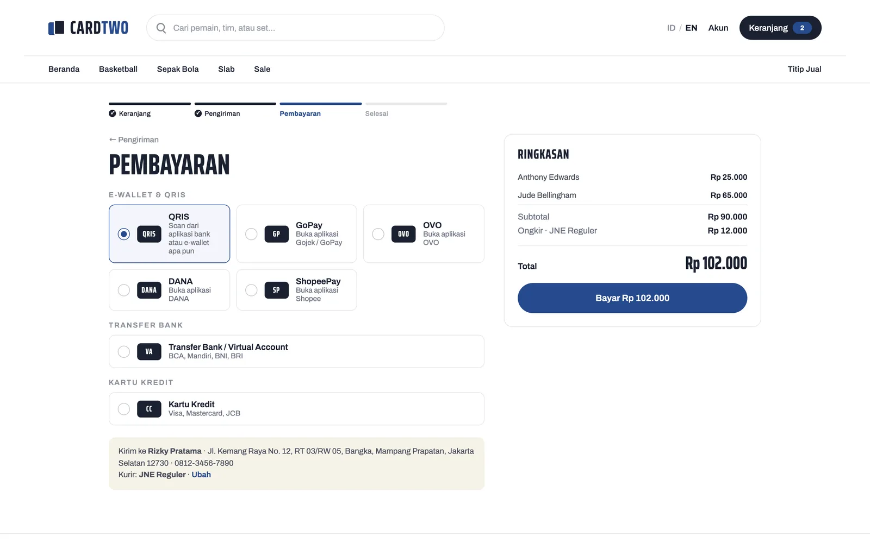Select the Kartu Kredit radio button
The image size is (870, 543).
point(124,409)
